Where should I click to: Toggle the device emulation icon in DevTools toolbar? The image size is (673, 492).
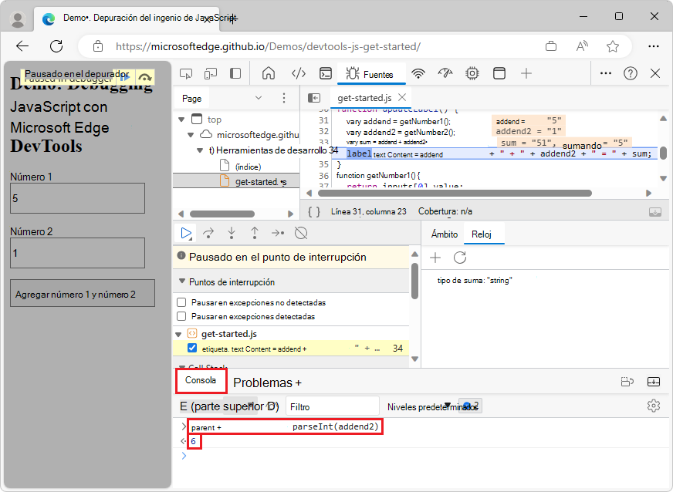[x=210, y=74]
